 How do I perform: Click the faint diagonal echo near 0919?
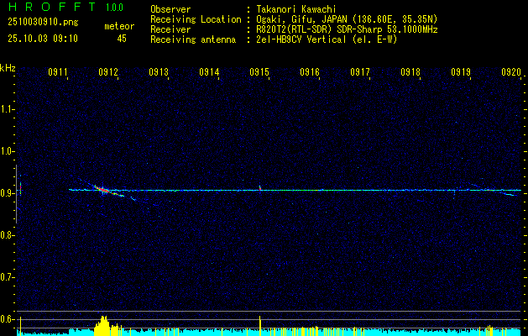tap(494, 190)
